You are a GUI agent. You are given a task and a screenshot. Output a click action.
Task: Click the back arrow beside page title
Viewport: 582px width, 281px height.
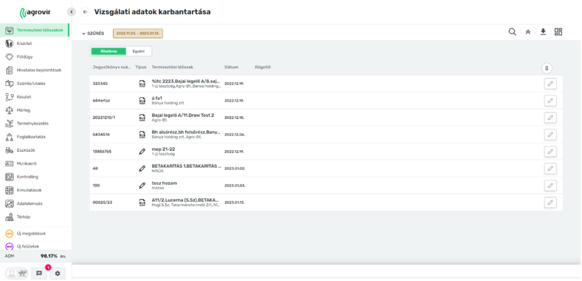[x=85, y=11]
